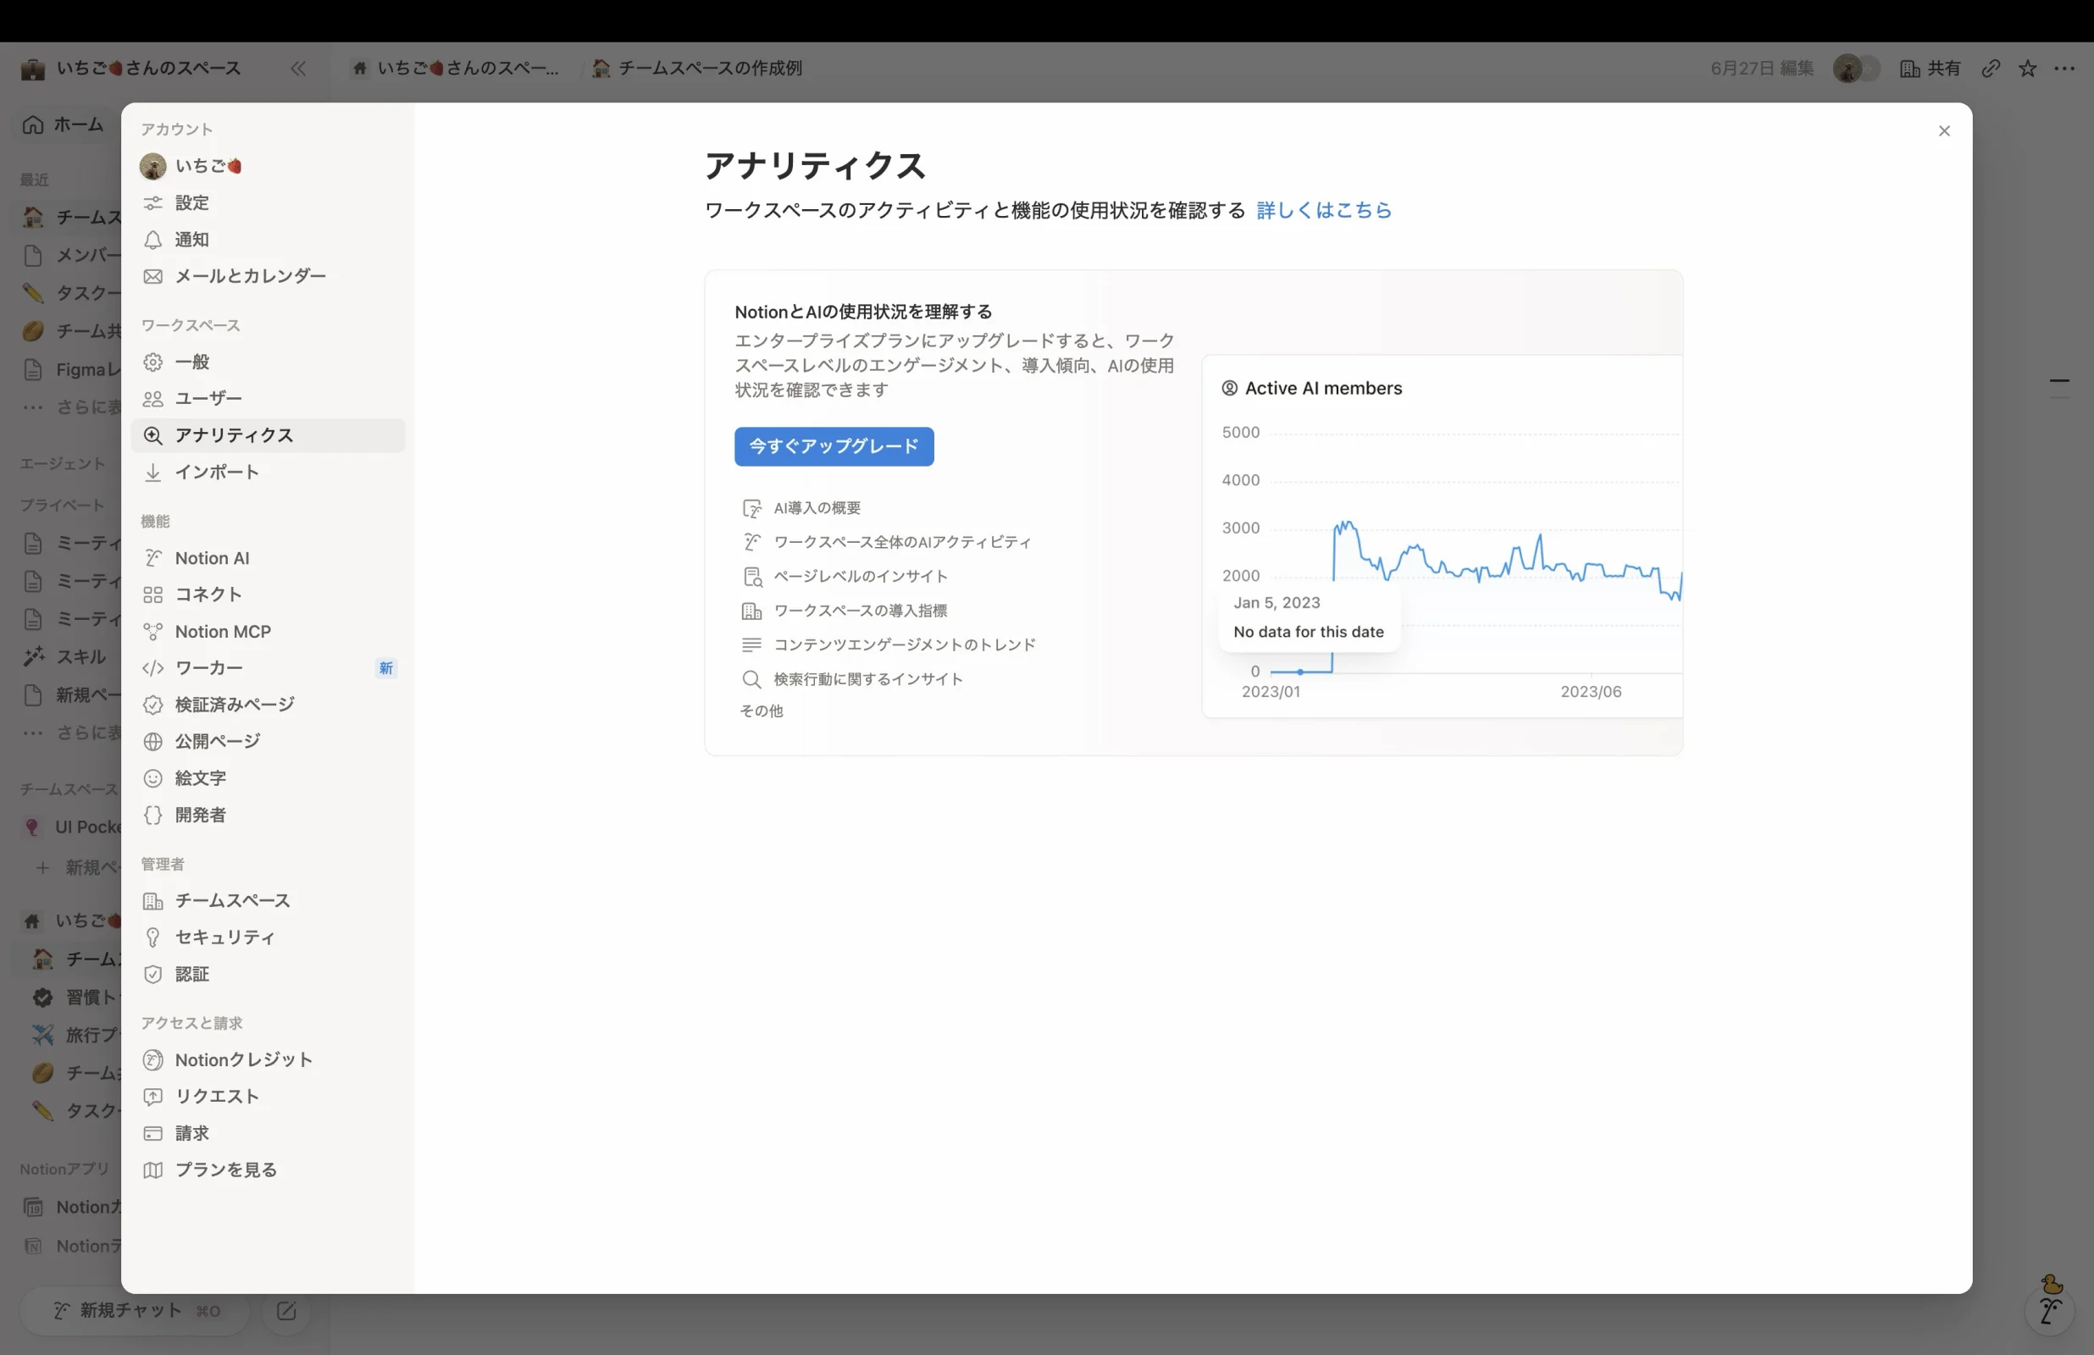Click その他 text under feature list

(x=761, y=711)
